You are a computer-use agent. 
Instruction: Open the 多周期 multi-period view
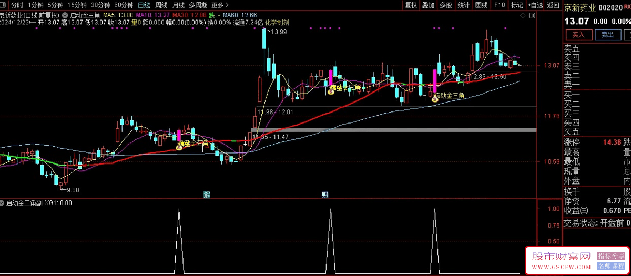(x=199, y=5)
